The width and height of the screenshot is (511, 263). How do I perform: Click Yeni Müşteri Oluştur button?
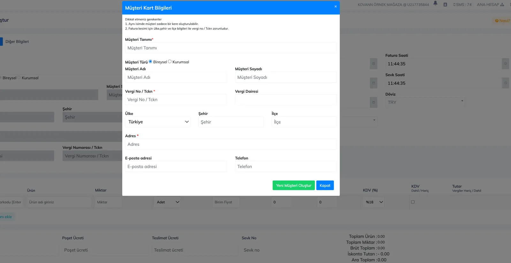pyautogui.click(x=294, y=185)
